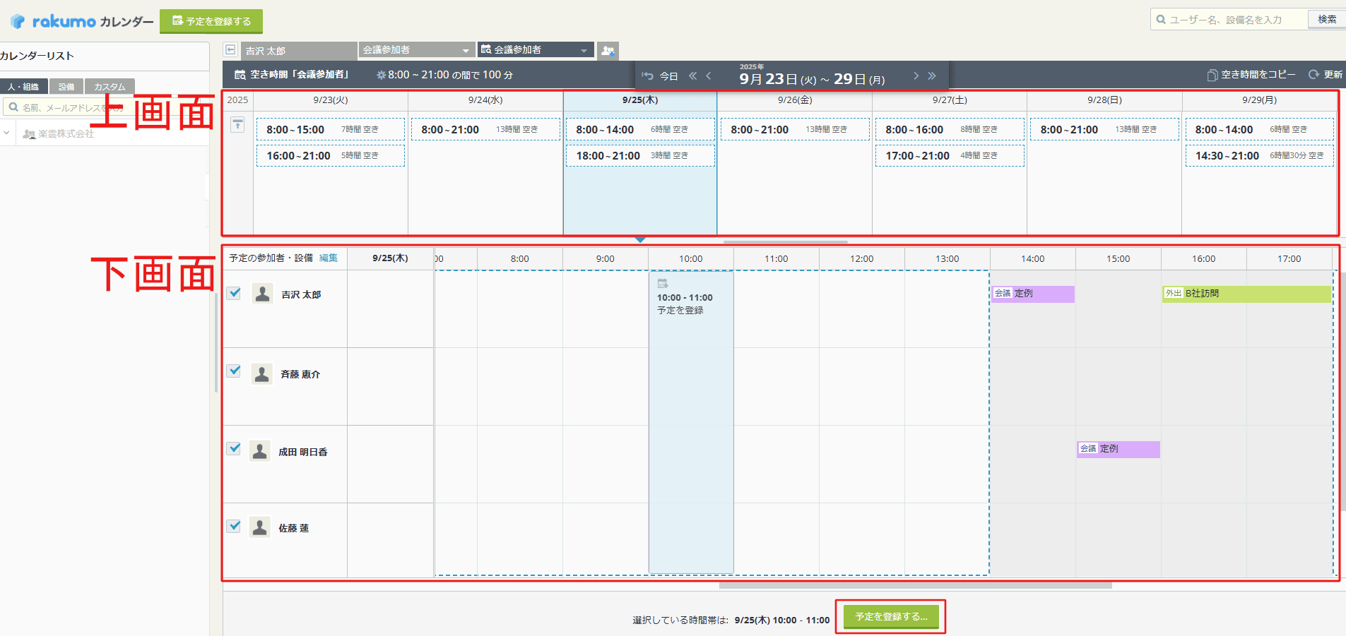
Task: Jump to next week double arrow
Action: pos(932,76)
